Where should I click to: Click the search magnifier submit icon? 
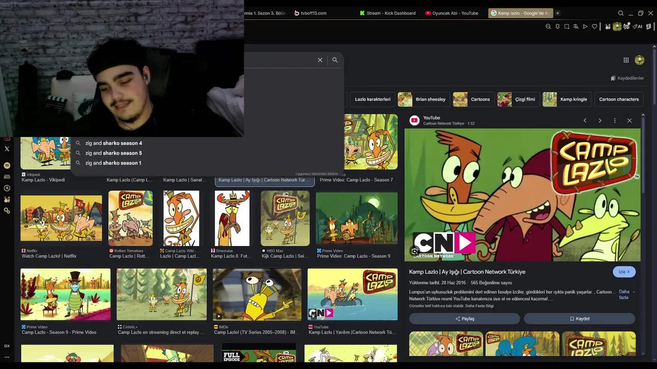point(335,60)
